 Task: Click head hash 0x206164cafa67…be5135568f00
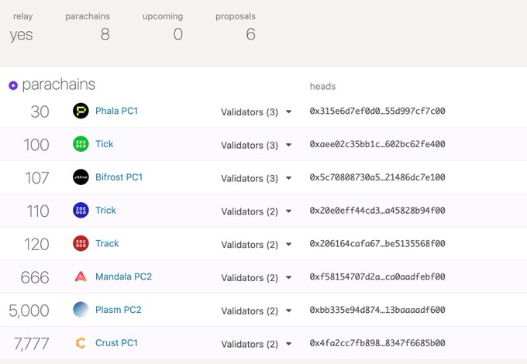(x=377, y=243)
